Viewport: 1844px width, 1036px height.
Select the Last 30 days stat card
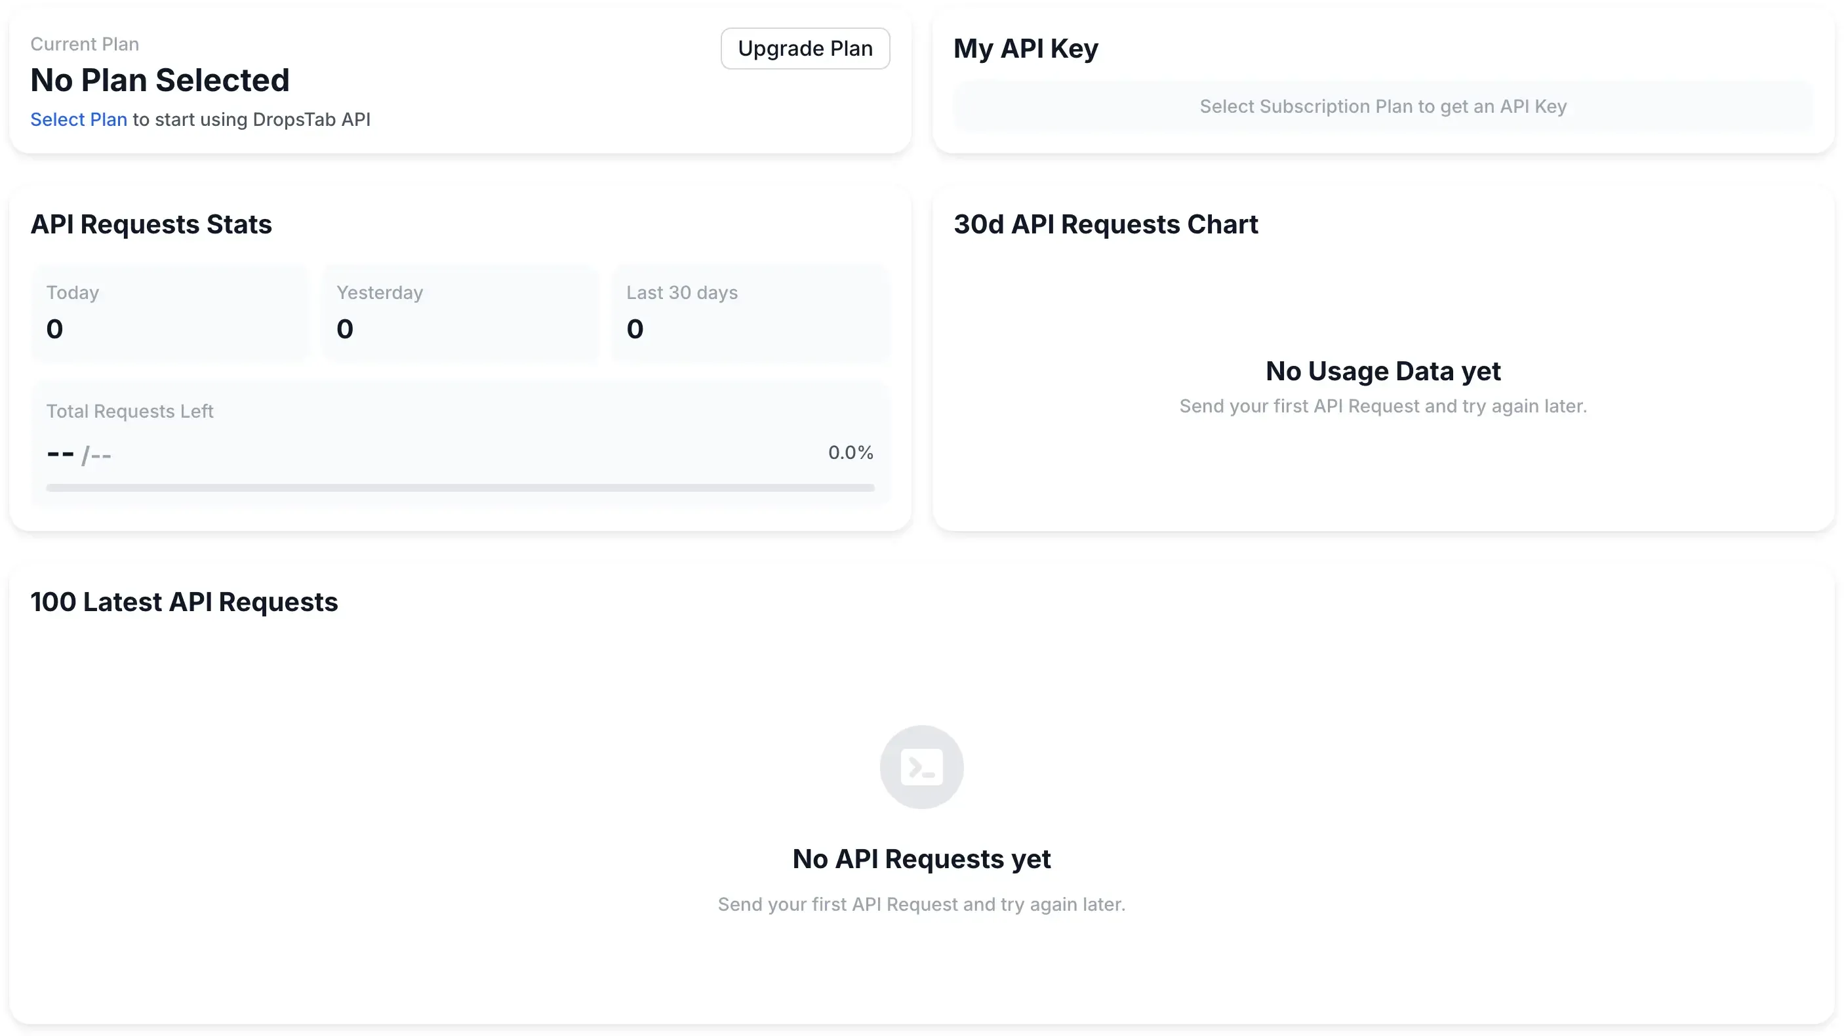pos(750,313)
